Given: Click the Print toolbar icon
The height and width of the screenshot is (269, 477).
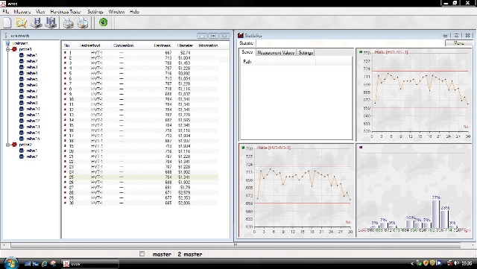Looking at the screenshot, I should [x=69, y=23].
